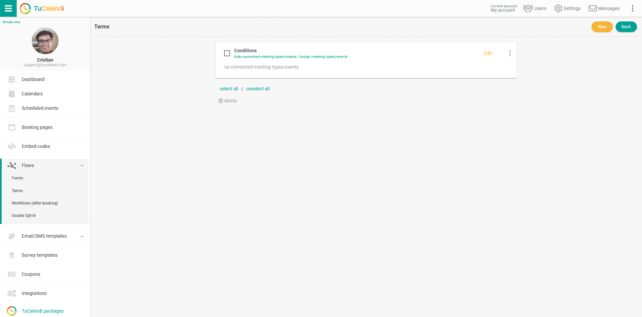Open Workflows (after booking) submenu item
Viewport: 642px width, 317px height.
click(35, 203)
